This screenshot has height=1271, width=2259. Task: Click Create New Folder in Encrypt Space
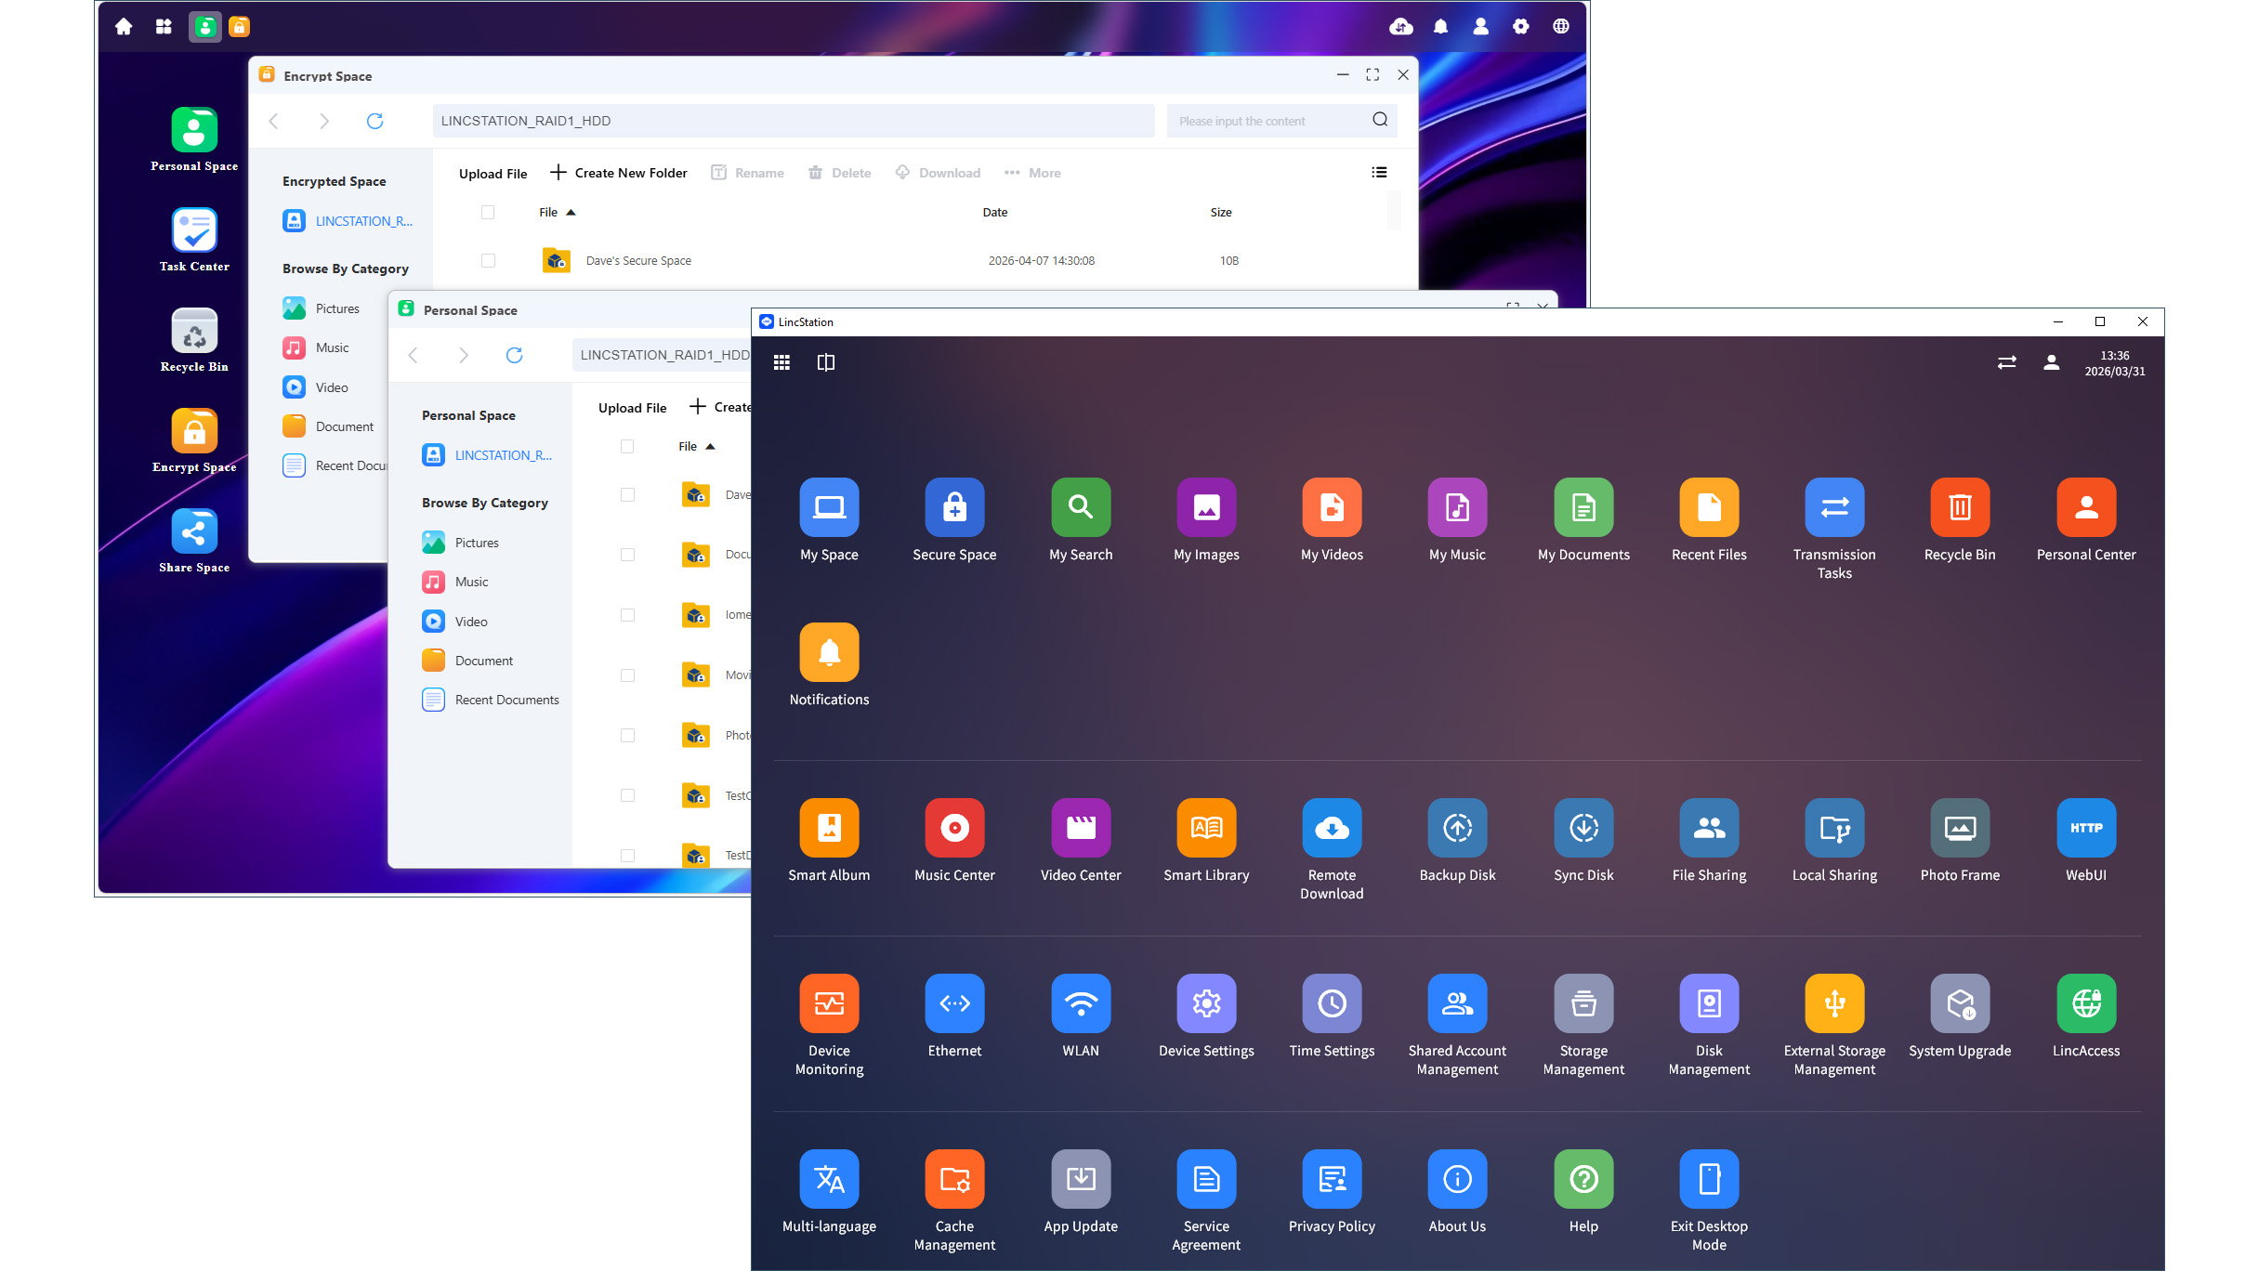[618, 173]
